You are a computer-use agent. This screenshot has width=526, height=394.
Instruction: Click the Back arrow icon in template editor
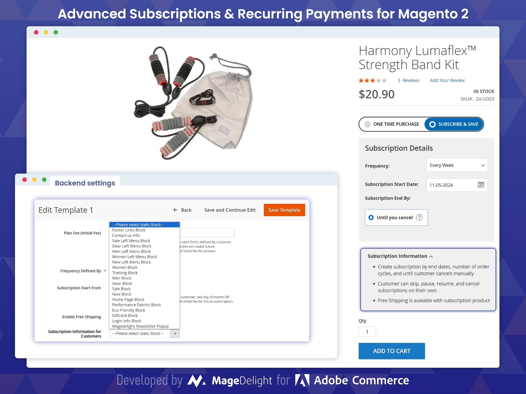click(x=175, y=210)
